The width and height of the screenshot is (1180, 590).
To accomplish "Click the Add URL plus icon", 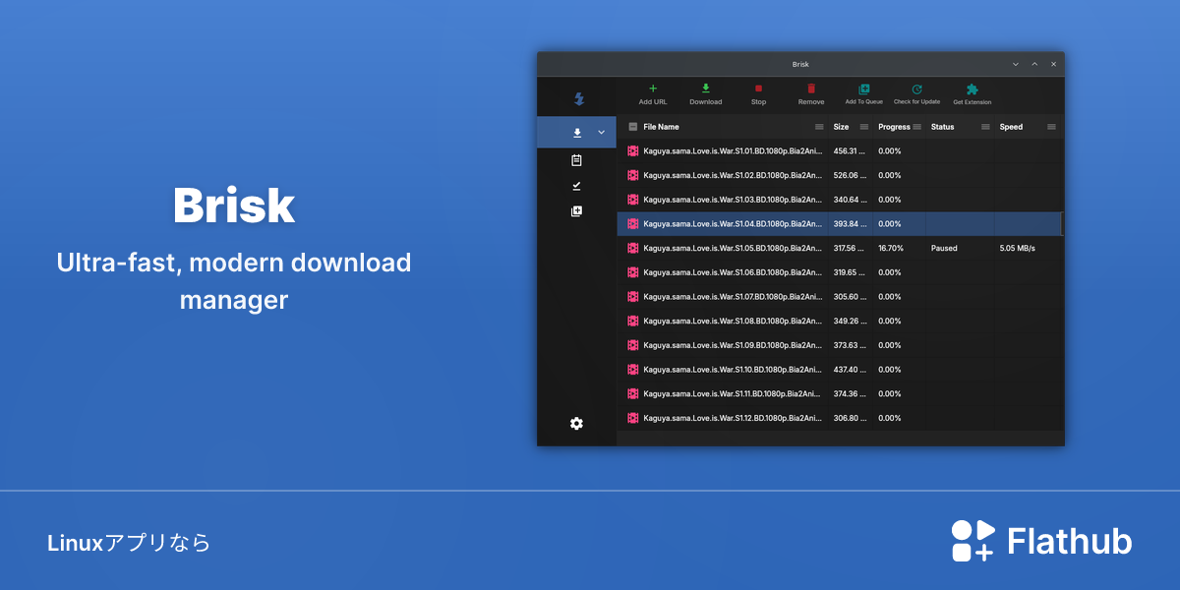I will point(653,88).
